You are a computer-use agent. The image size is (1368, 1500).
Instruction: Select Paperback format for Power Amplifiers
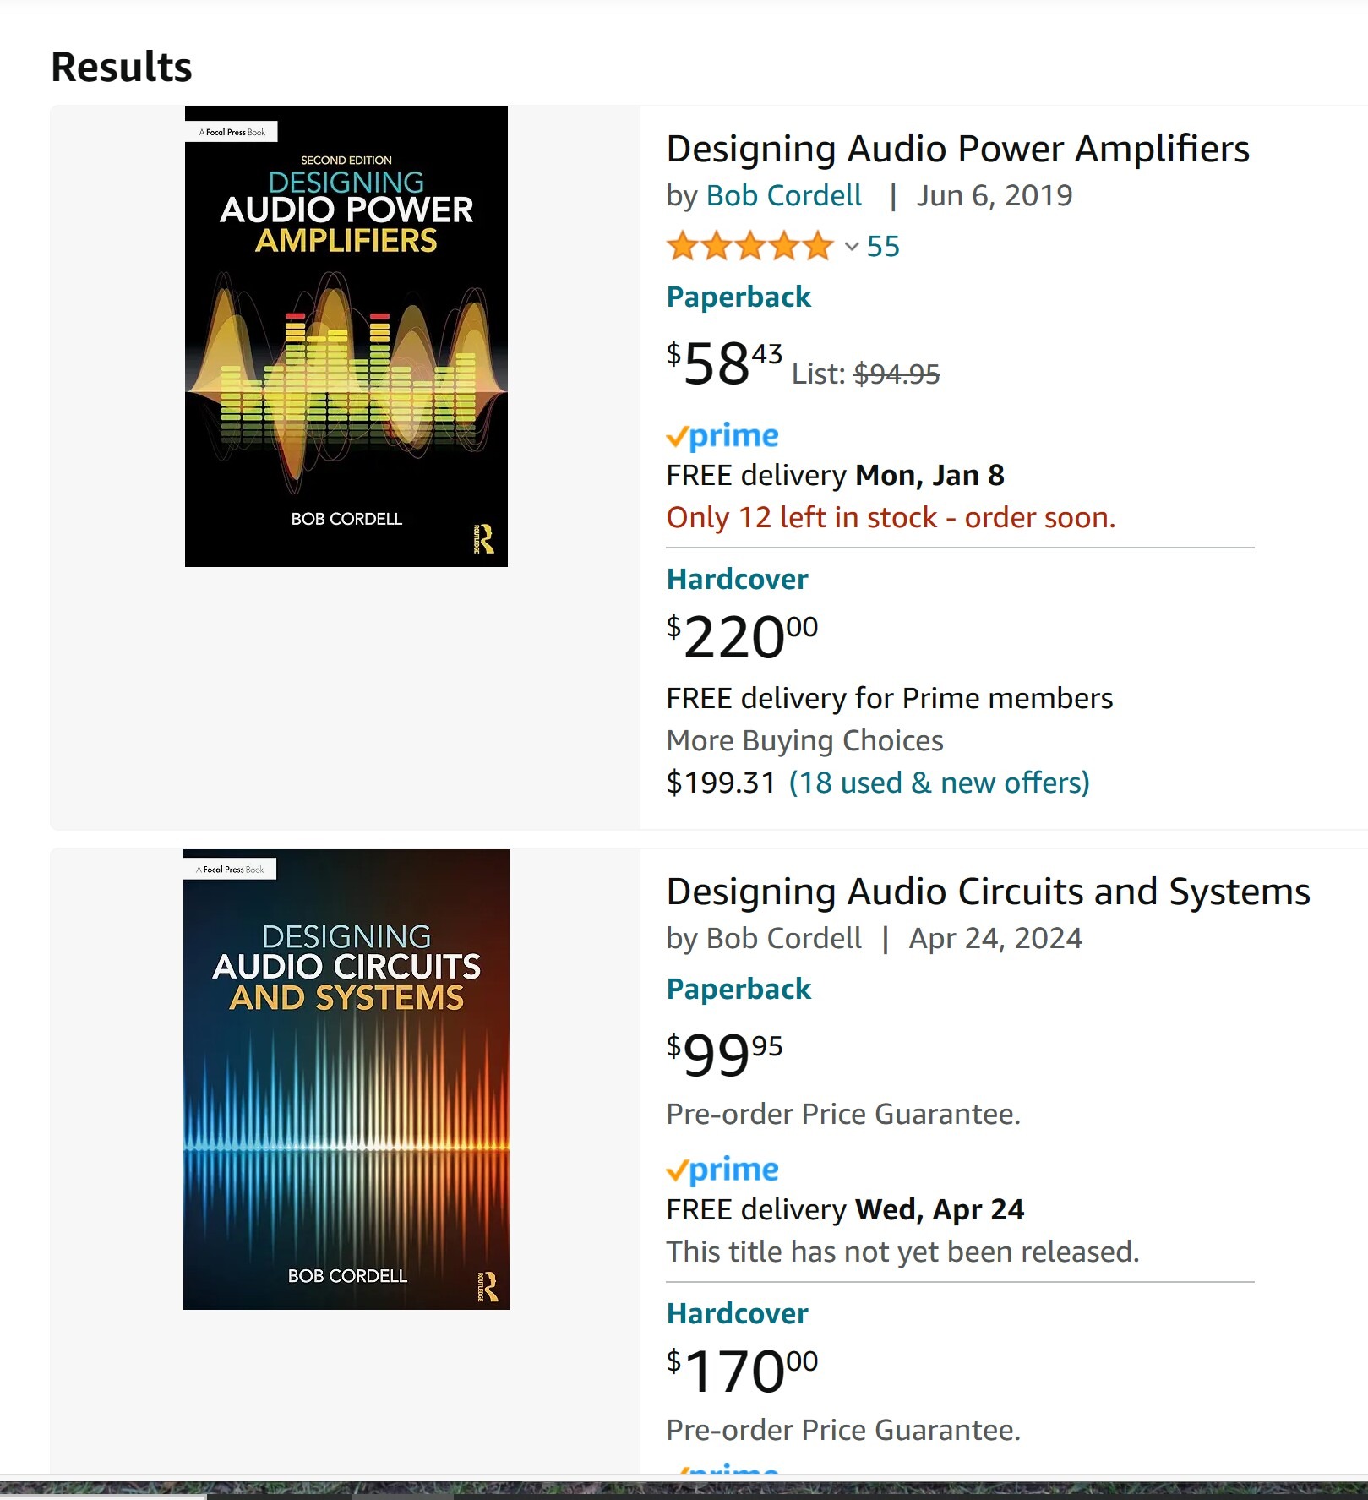pos(739,297)
